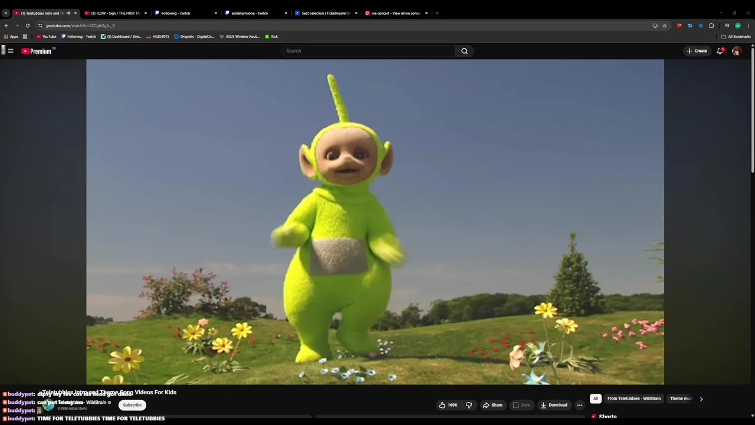Reload the current page
Image resolution: width=755 pixels, height=425 pixels.
tap(27, 25)
